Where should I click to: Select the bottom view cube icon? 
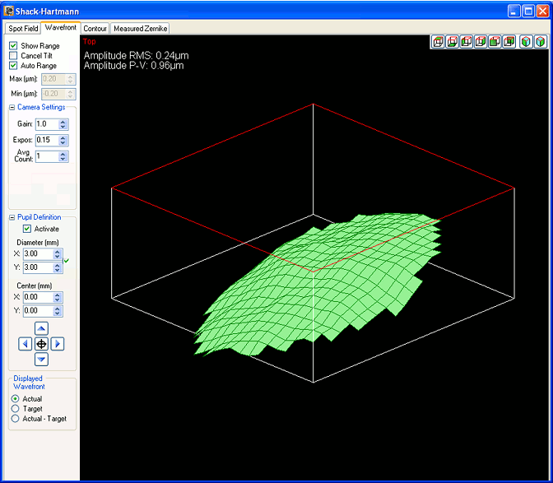451,42
